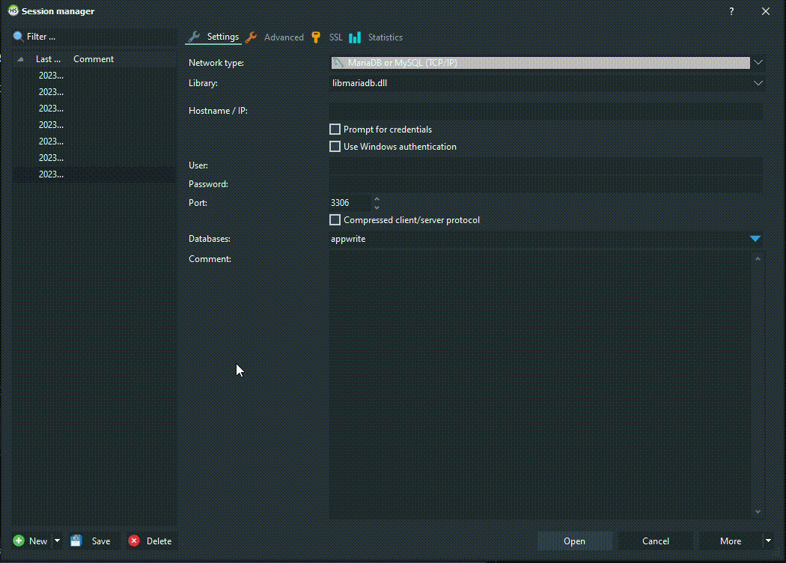
Task: Toggle Use Windows authentication checkbox
Action: pos(335,147)
